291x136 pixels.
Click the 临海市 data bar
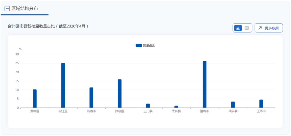tap(91, 97)
